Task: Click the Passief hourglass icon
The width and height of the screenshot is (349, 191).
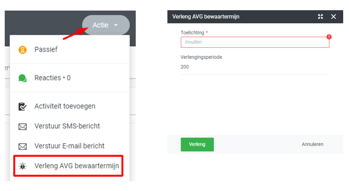Action: coord(23,50)
